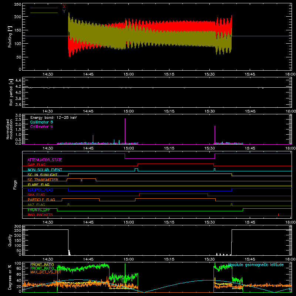Viewport: 296px width, 296px height.
Task: Click the 3.6 tick label on the Roll period axis
Action: (18, 105)
